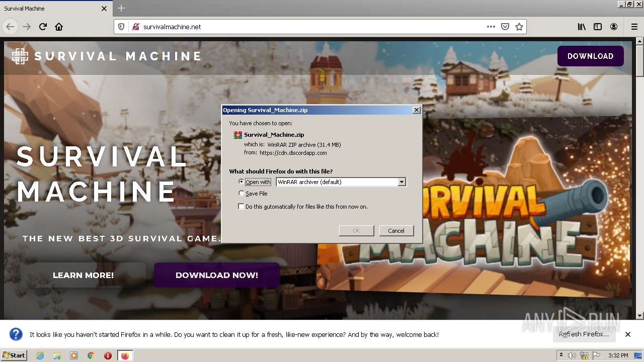644x362 pixels.
Task: Click the SURVIVAL MACHINE header title text
Action: (x=118, y=56)
